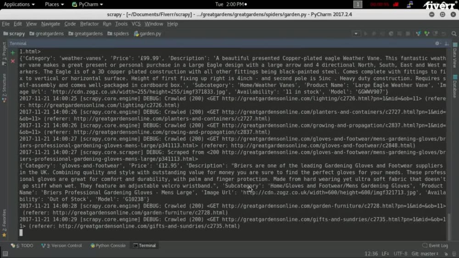Click the circular toolbar icon after coverage
This screenshot has height=258, width=459.
click(x=391, y=33)
